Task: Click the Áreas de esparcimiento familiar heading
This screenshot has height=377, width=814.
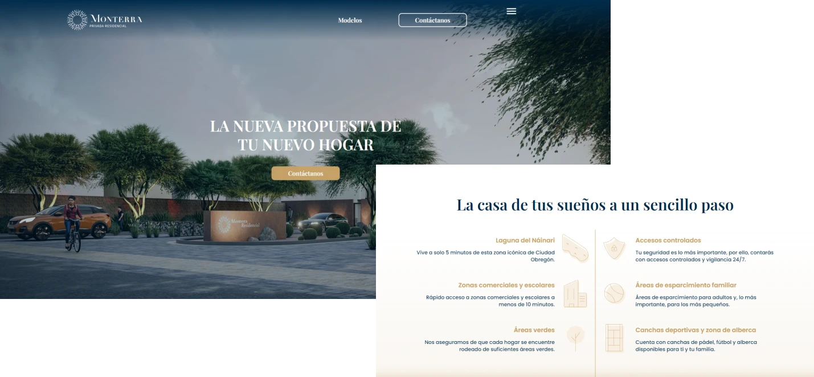Action: [x=685, y=285]
